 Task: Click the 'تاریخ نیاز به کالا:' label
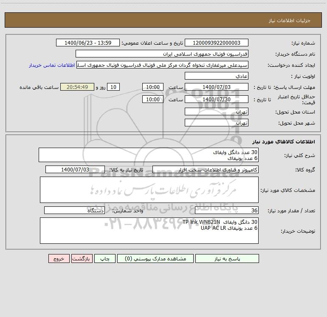point(126,170)
